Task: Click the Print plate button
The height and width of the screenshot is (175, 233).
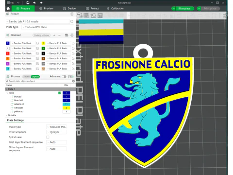Action: 210,8
